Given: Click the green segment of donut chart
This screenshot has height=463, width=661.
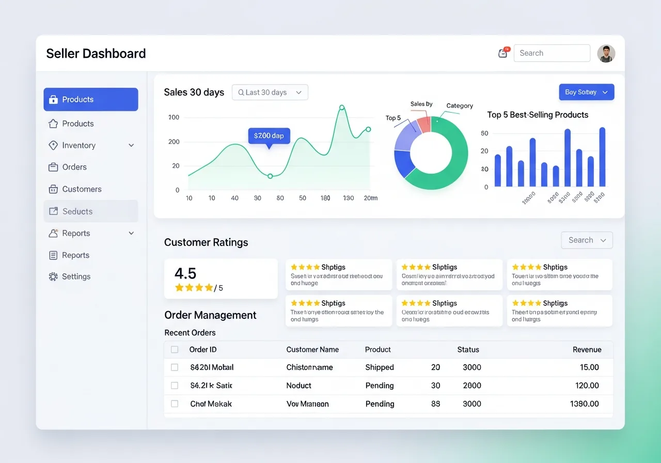Looking at the screenshot, I should [454, 165].
